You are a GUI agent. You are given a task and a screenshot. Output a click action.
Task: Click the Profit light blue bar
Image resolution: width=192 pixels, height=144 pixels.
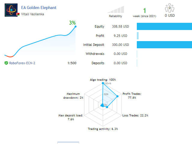(138, 36)
